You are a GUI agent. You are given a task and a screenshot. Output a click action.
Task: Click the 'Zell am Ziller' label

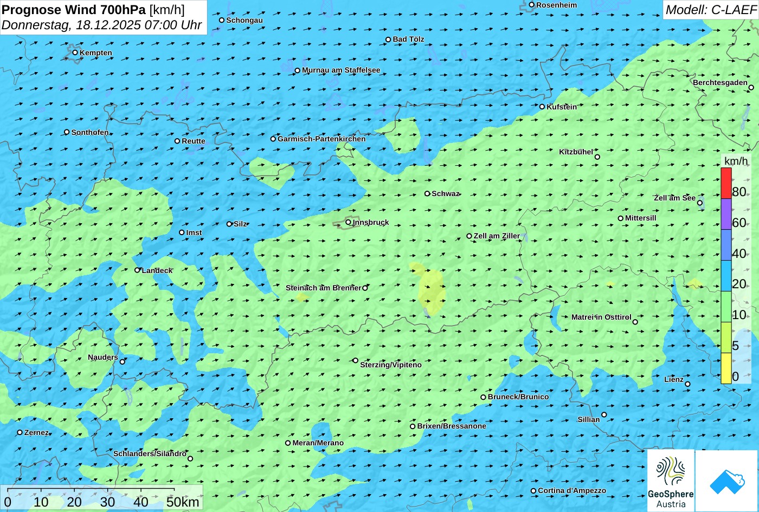point(497,236)
